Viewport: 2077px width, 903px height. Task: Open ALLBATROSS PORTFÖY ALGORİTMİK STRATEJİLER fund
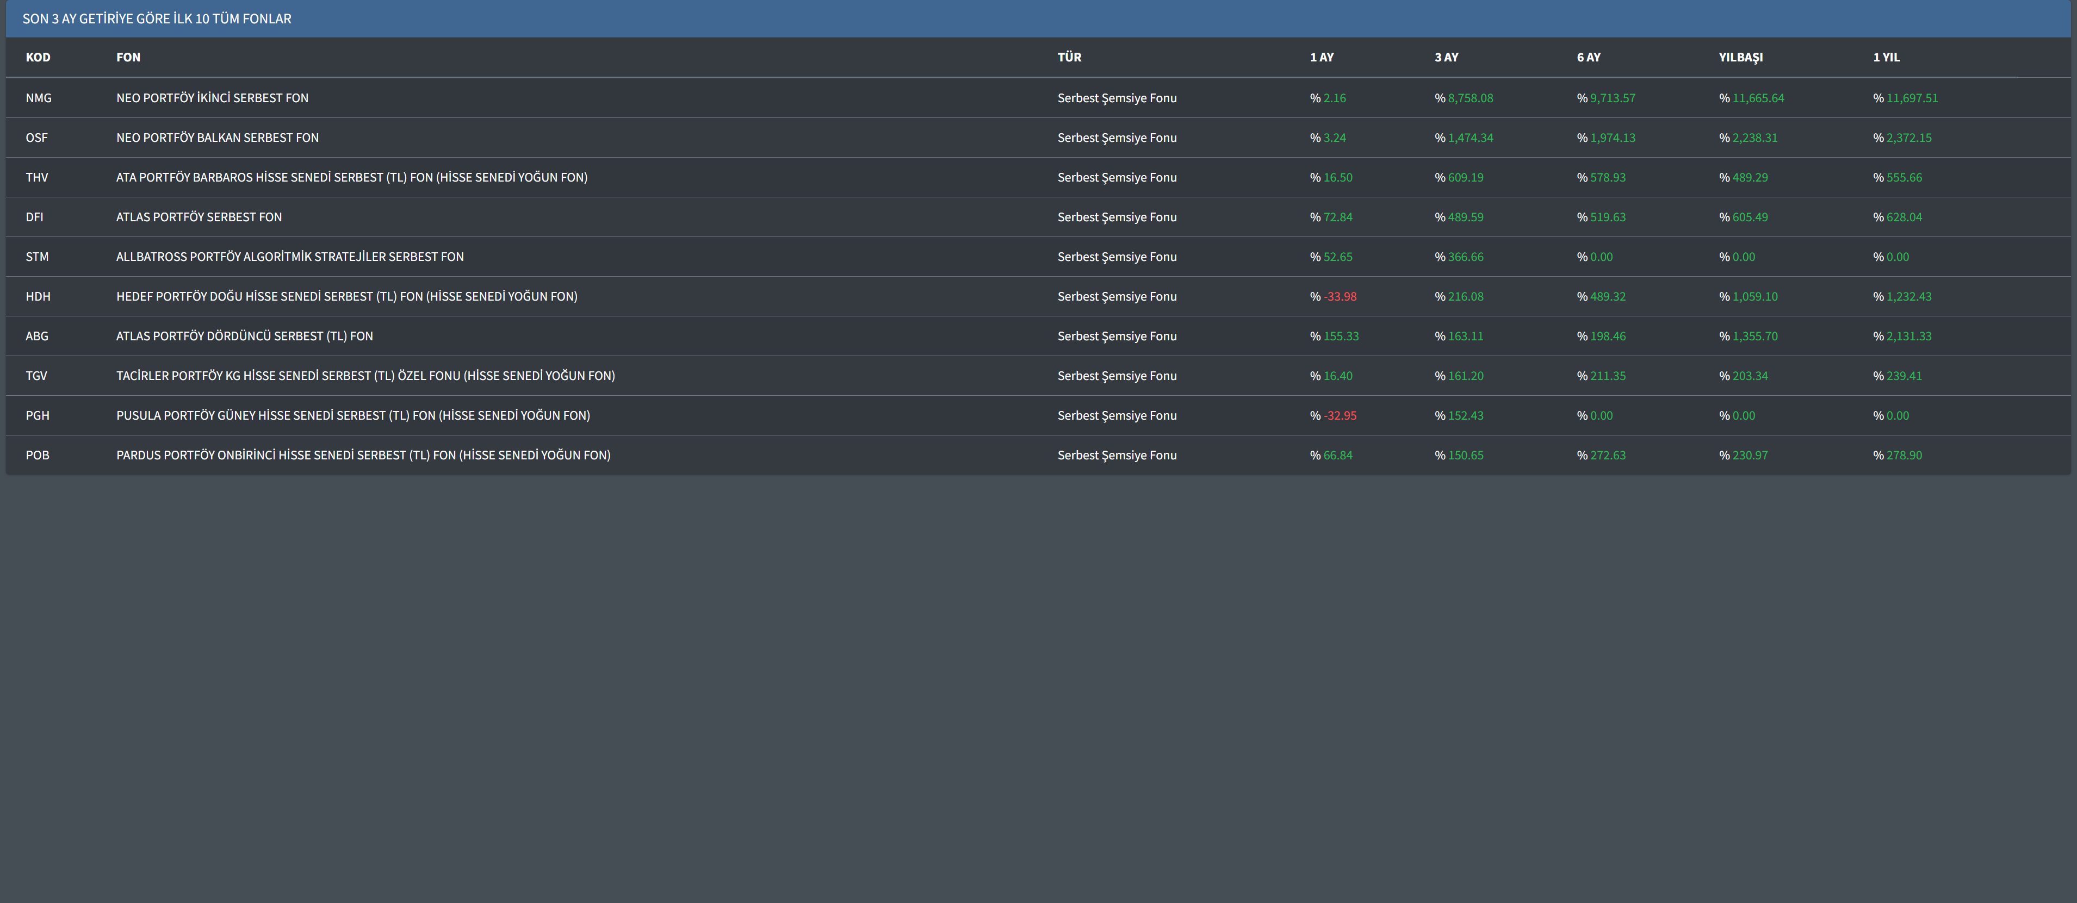tap(289, 257)
